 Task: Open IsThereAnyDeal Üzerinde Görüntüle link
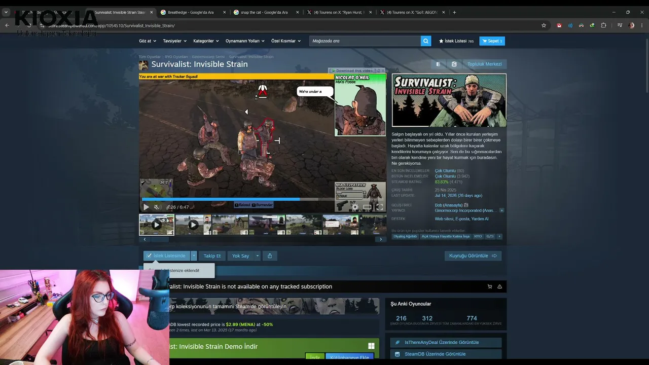(x=446, y=343)
